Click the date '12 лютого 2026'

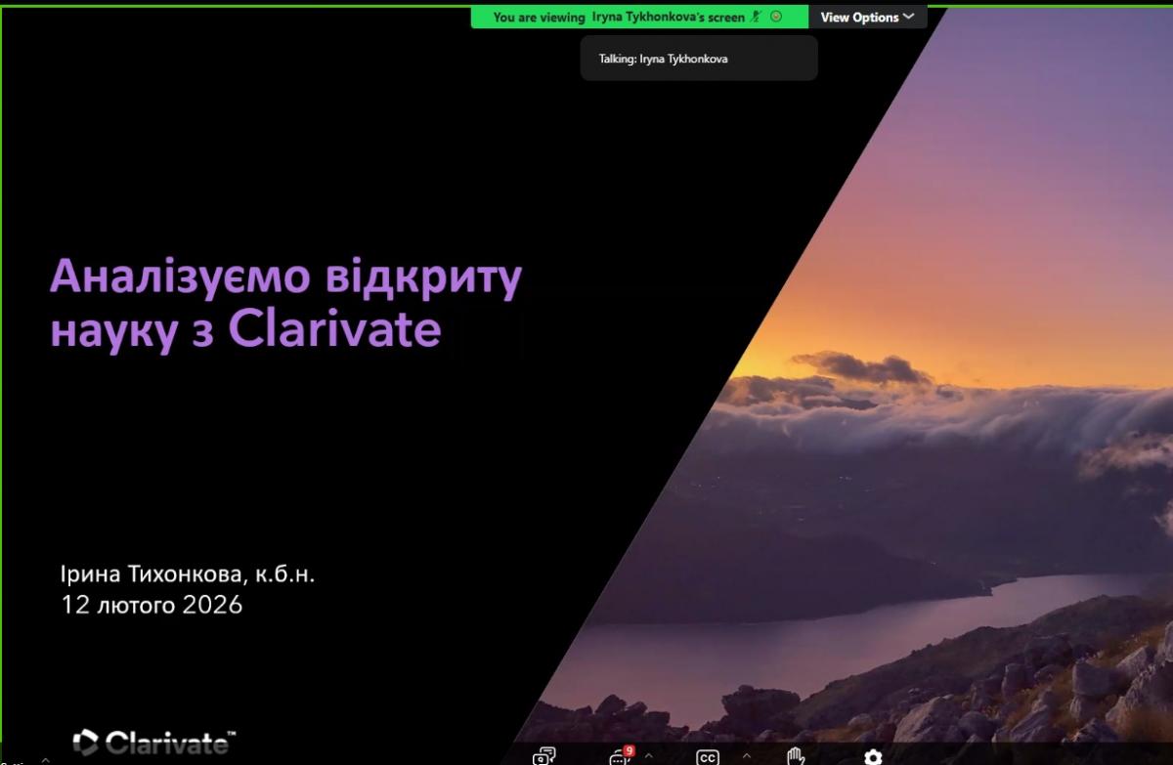pyautogui.click(x=152, y=605)
